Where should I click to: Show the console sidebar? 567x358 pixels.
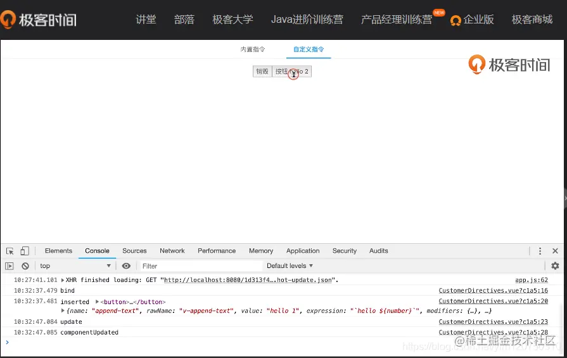point(10,266)
